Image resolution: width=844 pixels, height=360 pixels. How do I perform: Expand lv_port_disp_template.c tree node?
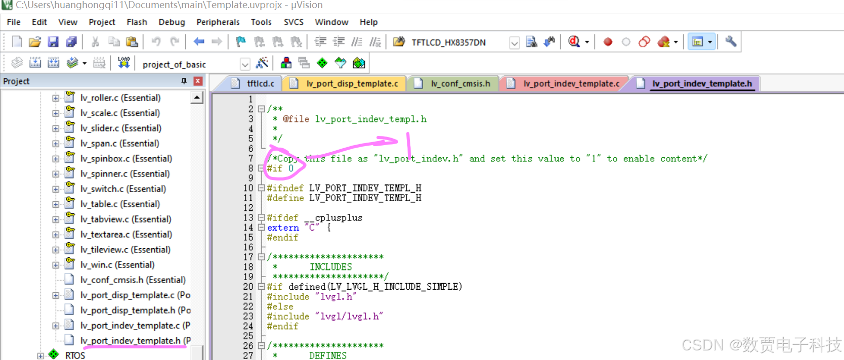(x=56, y=295)
